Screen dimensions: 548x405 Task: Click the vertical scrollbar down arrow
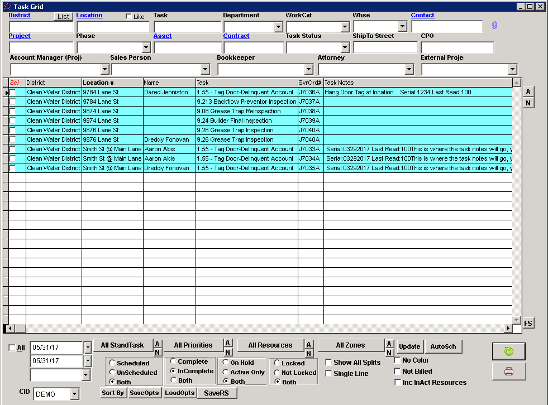pyautogui.click(x=517, y=320)
